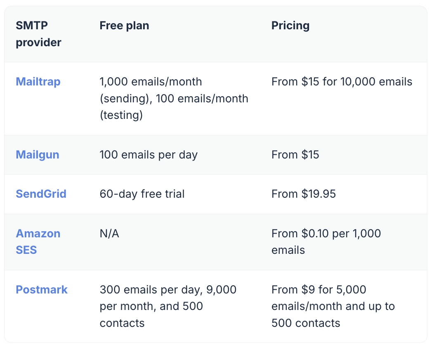Click the 'From $15 for 10,000 emails' cell
Screen dimensions: 434x350
342,82
